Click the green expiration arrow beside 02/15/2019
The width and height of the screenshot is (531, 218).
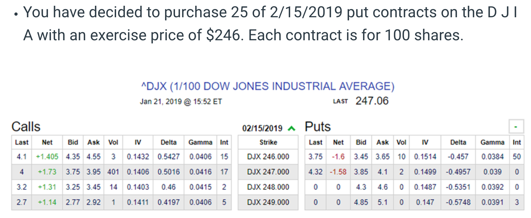point(291,128)
